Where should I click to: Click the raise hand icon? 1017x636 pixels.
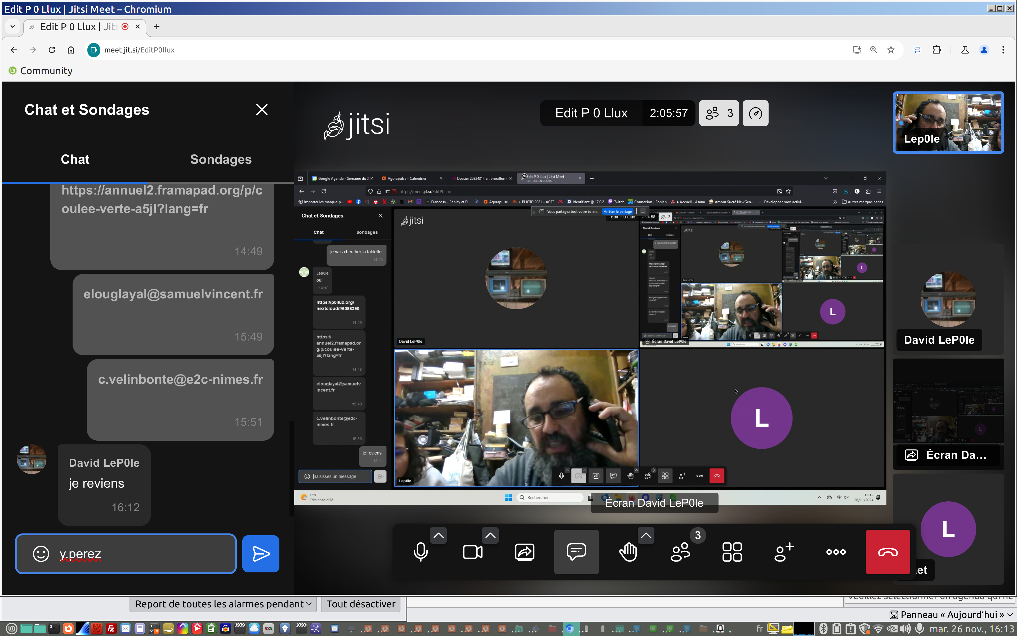628,552
